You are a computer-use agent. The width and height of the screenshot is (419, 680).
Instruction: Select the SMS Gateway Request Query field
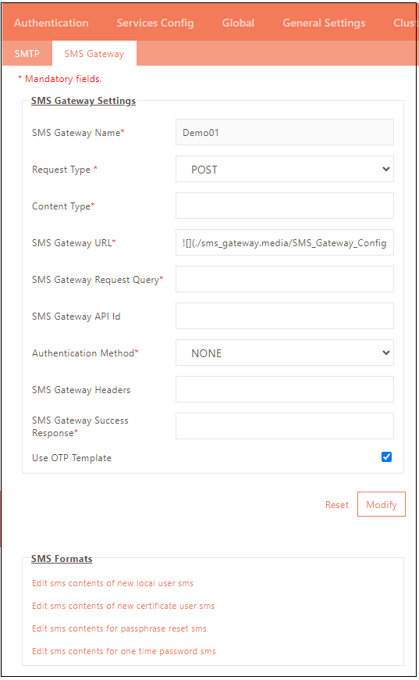click(284, 279)
